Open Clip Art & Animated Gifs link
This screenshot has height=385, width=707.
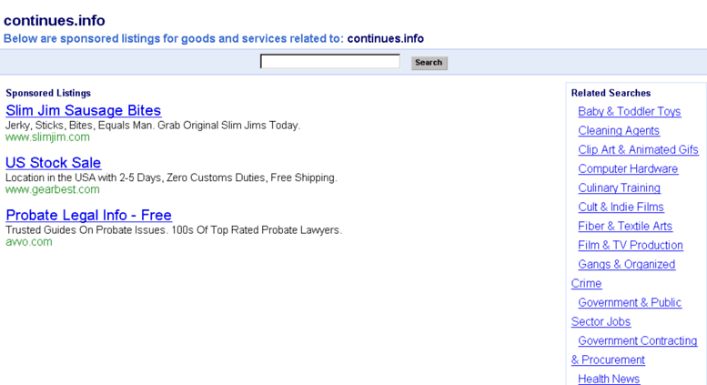[x=638, y=149]
